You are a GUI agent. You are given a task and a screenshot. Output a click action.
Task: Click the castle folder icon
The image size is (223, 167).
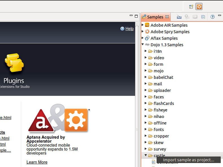coord(150,155)
